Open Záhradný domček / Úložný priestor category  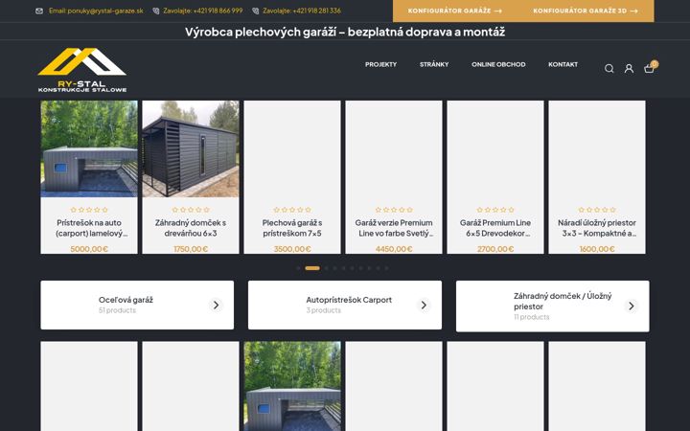tap(553, 306)
